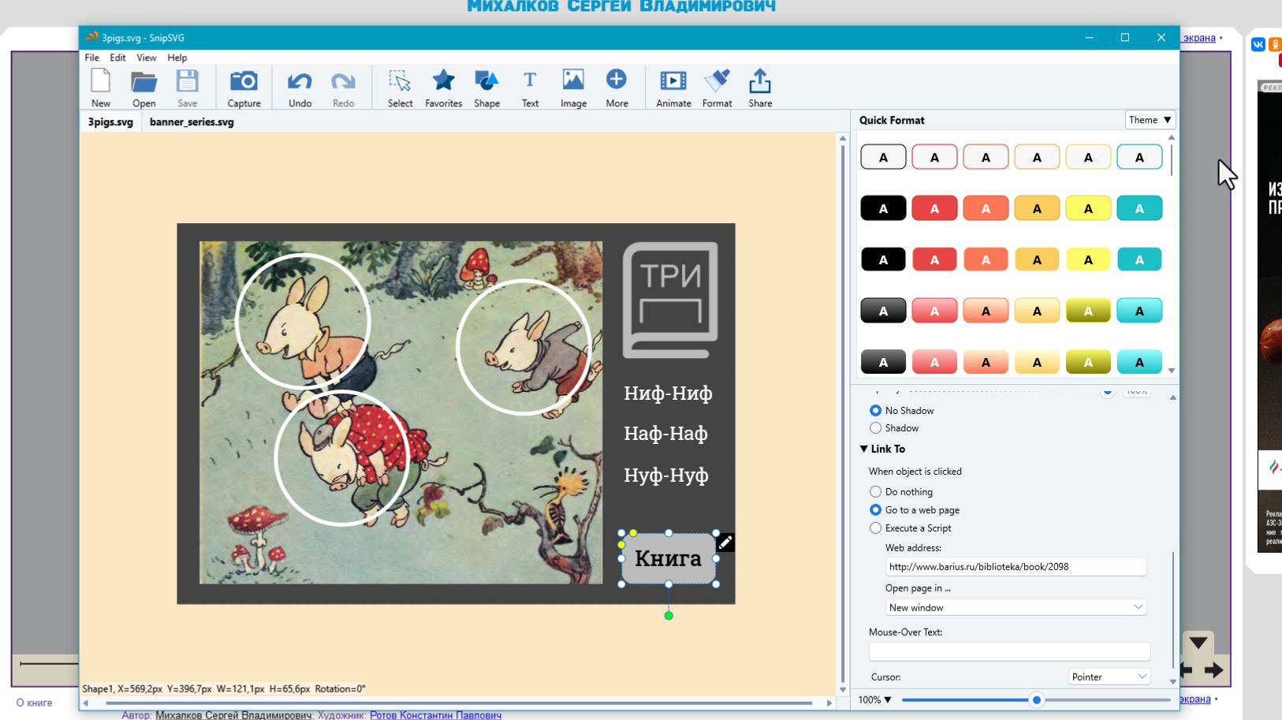
Task: Choose the Shape tool
Action: click(486, 88)
